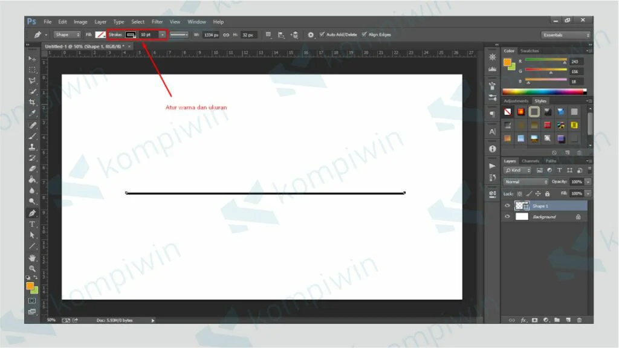Activate the Zoom tool

click(33, 269)
